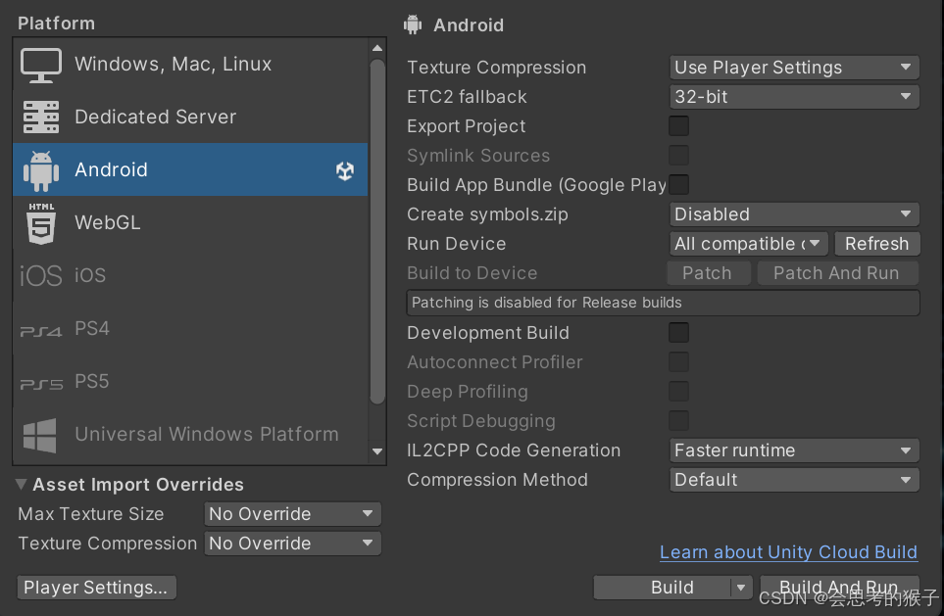Tick the Development Build checkbox
The width and height of the screenshot is (944, 616).
pyautogui.click(x=678, y=332)
